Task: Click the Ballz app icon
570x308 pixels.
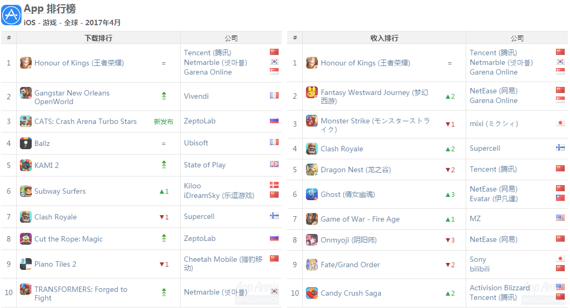Action: [x=25, y=143]
